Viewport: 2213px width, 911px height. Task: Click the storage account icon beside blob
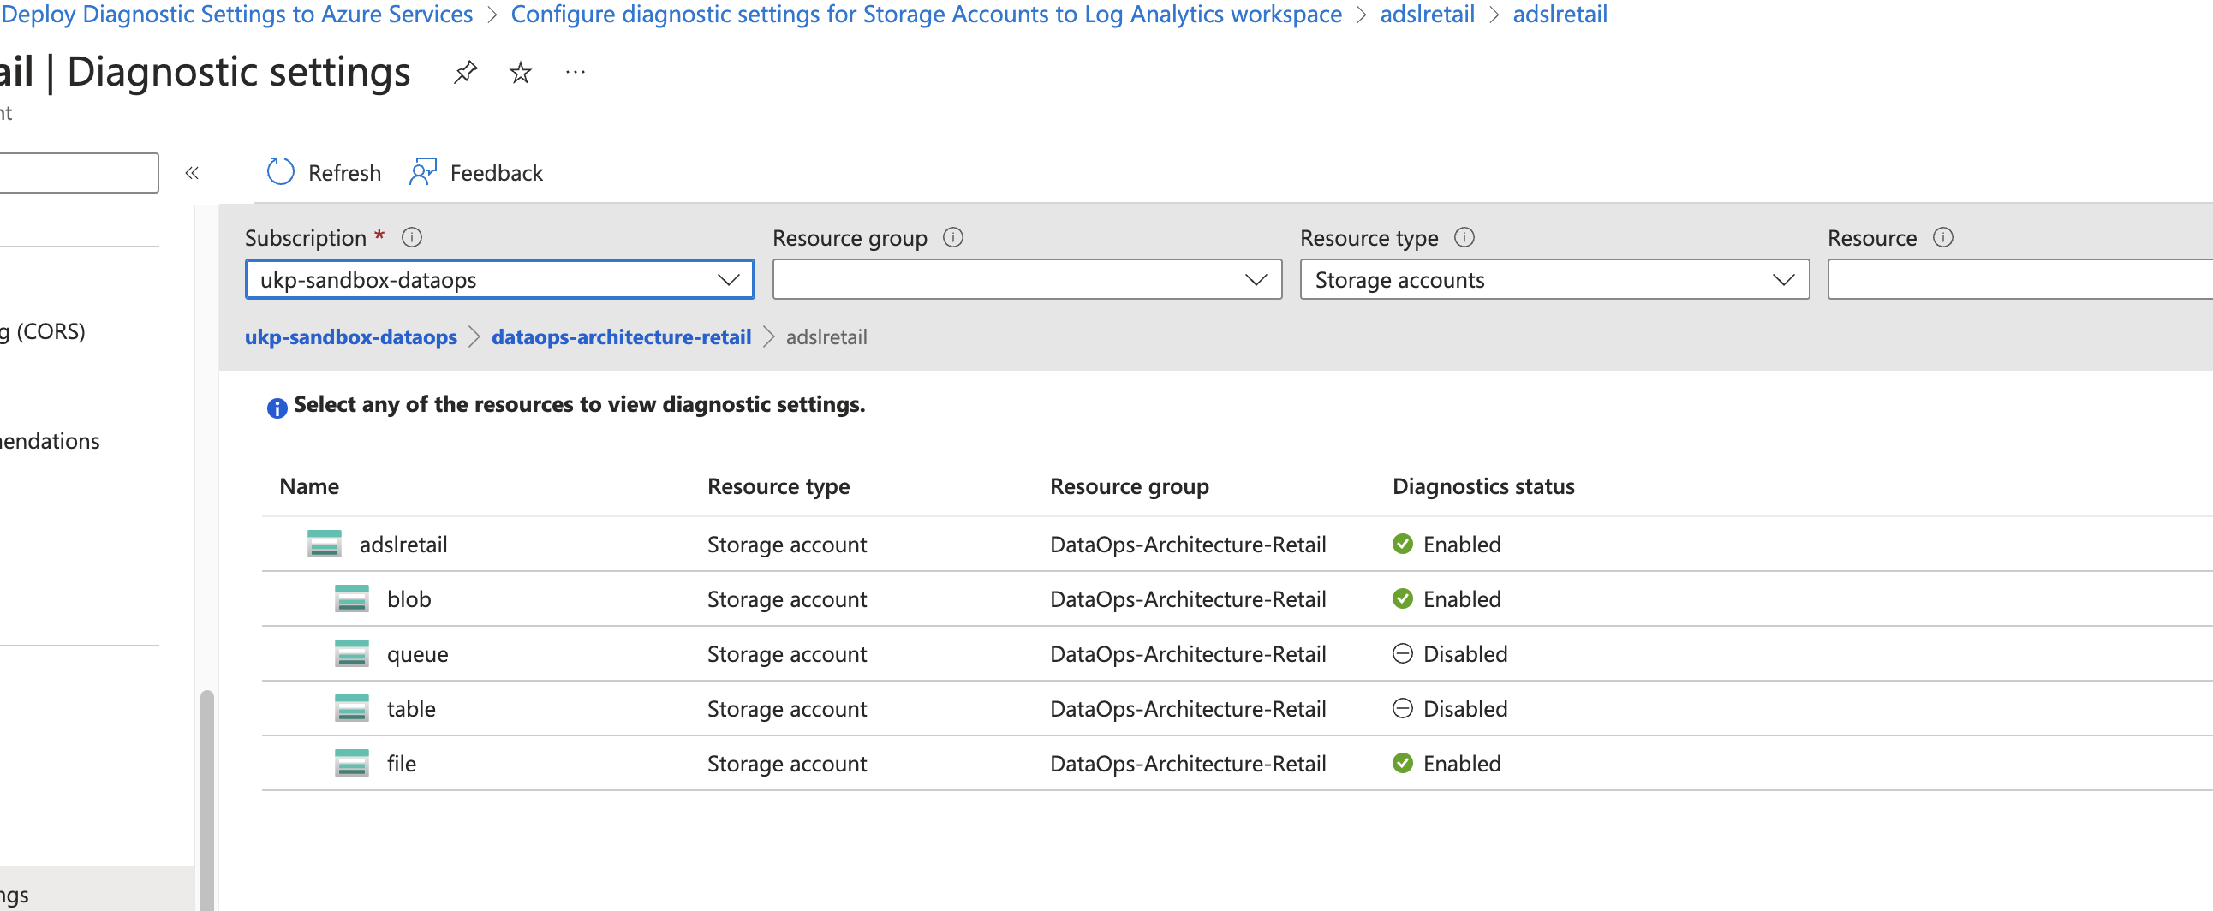point(351,598)
